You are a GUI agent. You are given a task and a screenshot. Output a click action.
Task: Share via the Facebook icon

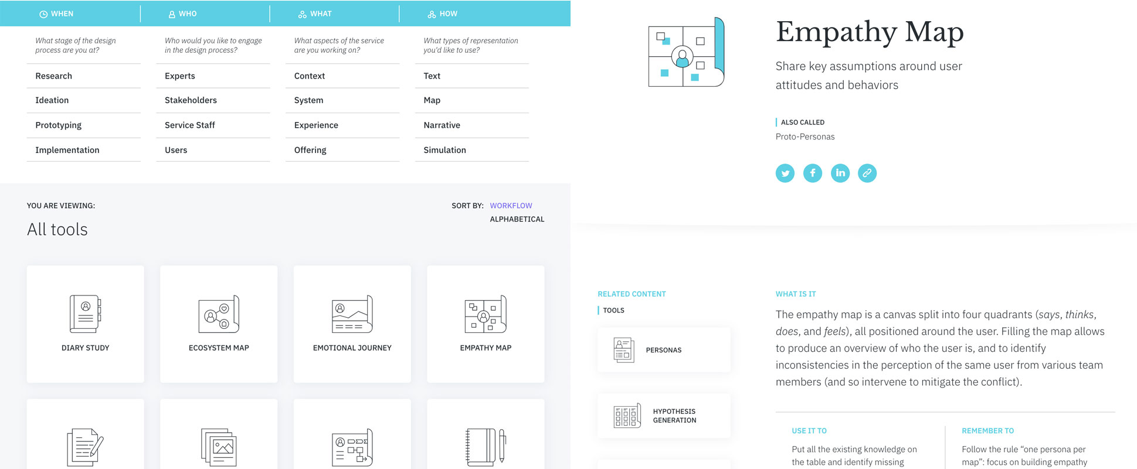[812, 173]
